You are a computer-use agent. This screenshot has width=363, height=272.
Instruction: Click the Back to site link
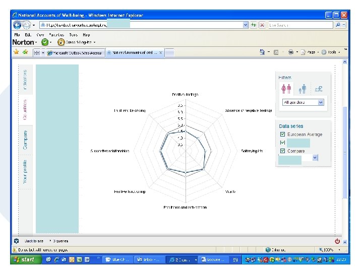click(x=34, y=241)
